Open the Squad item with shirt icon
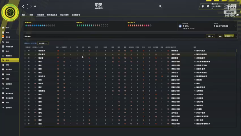The image size is (241, 136). [x=10, y=33]
